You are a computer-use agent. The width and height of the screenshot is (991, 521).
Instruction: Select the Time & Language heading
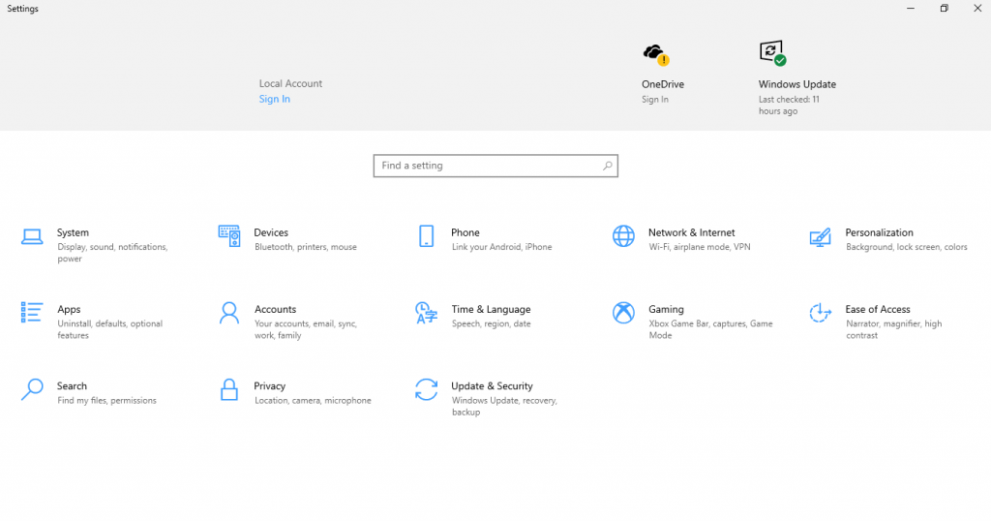(491, 309)
